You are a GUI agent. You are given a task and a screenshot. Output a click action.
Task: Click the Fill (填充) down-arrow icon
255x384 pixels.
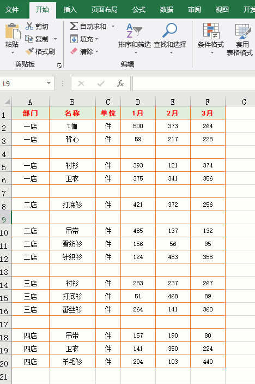tap(74, 39)
